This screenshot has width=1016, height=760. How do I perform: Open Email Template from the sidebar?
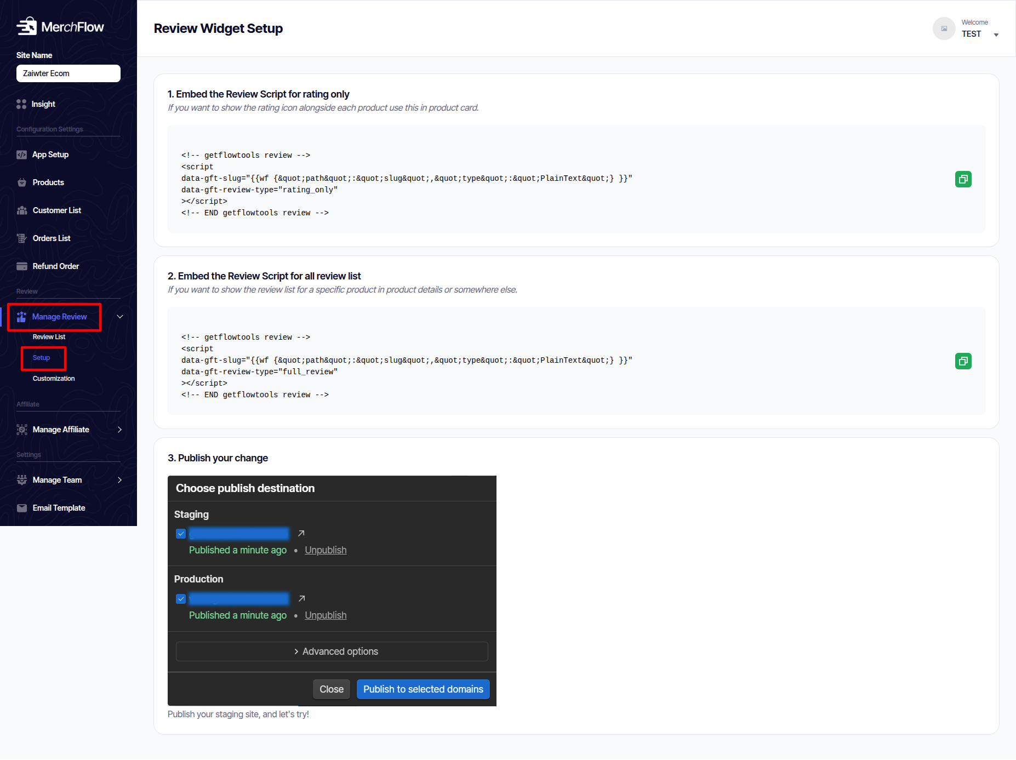59,508
